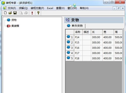Click the Save floppy disk icon

pyautogui.click(x=15, y=13)
